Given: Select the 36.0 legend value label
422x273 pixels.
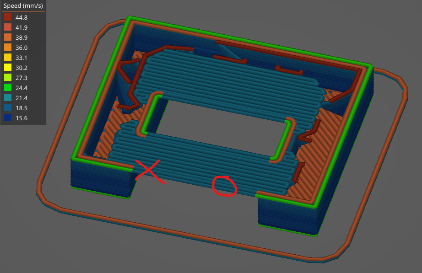Looking at the screenshot, I should click(21, 48).
